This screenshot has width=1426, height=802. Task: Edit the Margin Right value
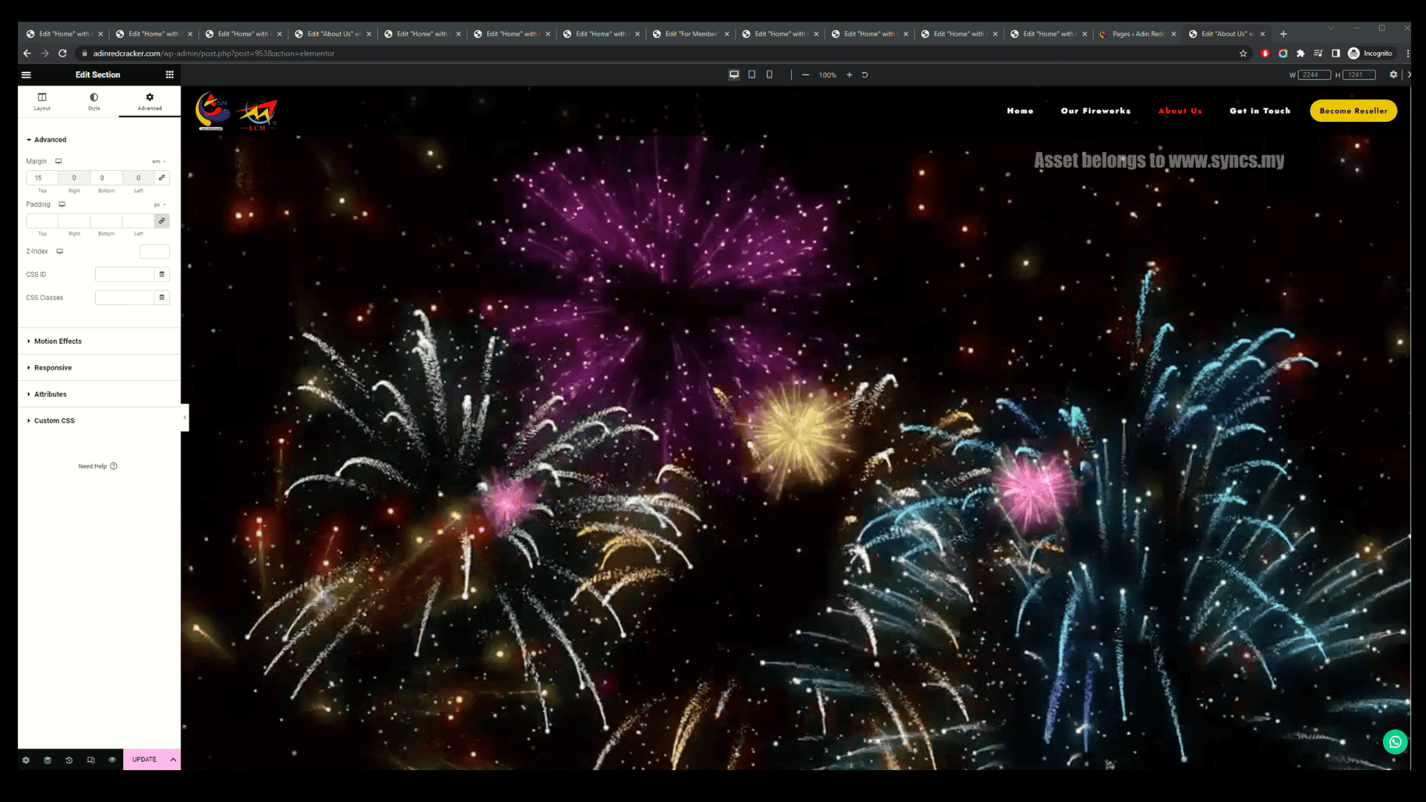click(74, 177)
